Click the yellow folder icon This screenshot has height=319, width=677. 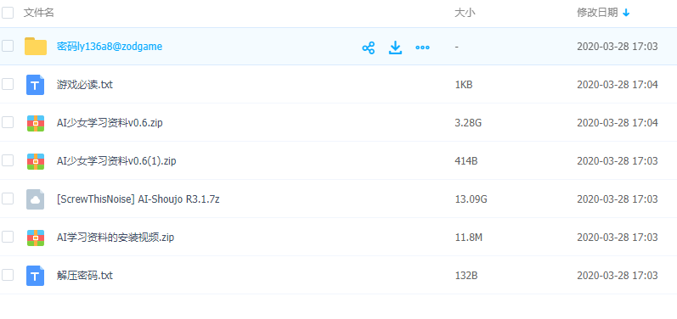[36, 46]
